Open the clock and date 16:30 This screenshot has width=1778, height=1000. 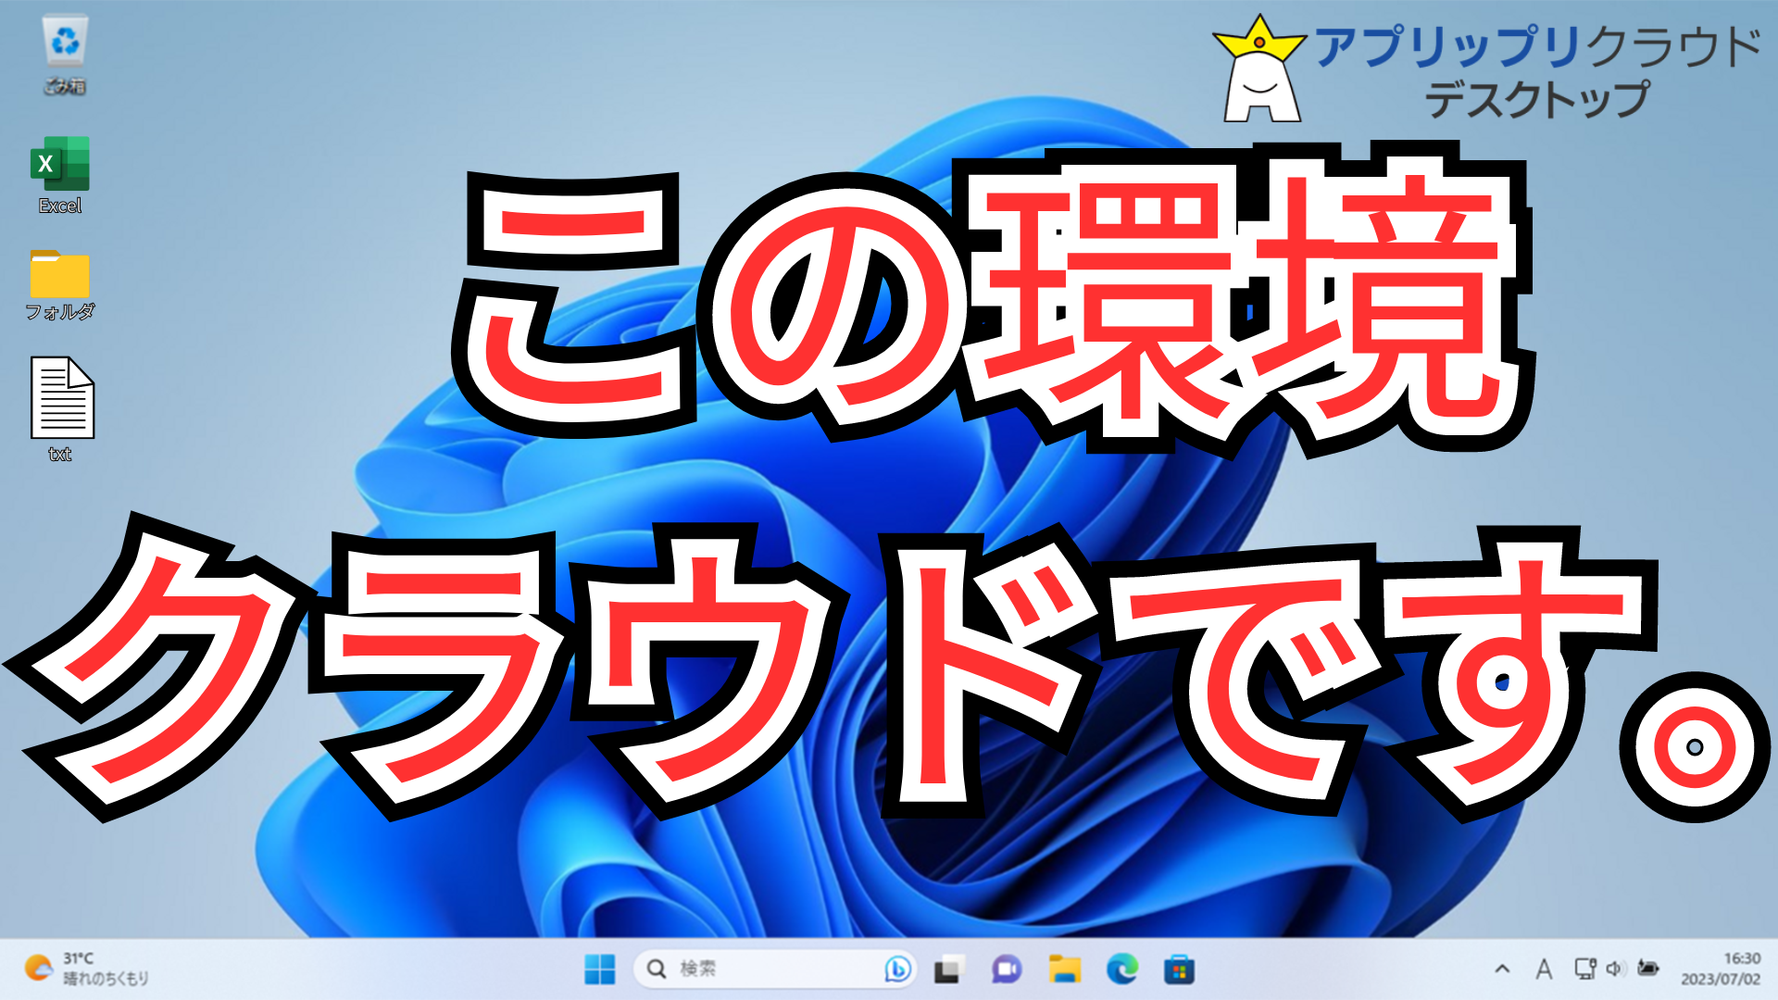coord(1721,969)
